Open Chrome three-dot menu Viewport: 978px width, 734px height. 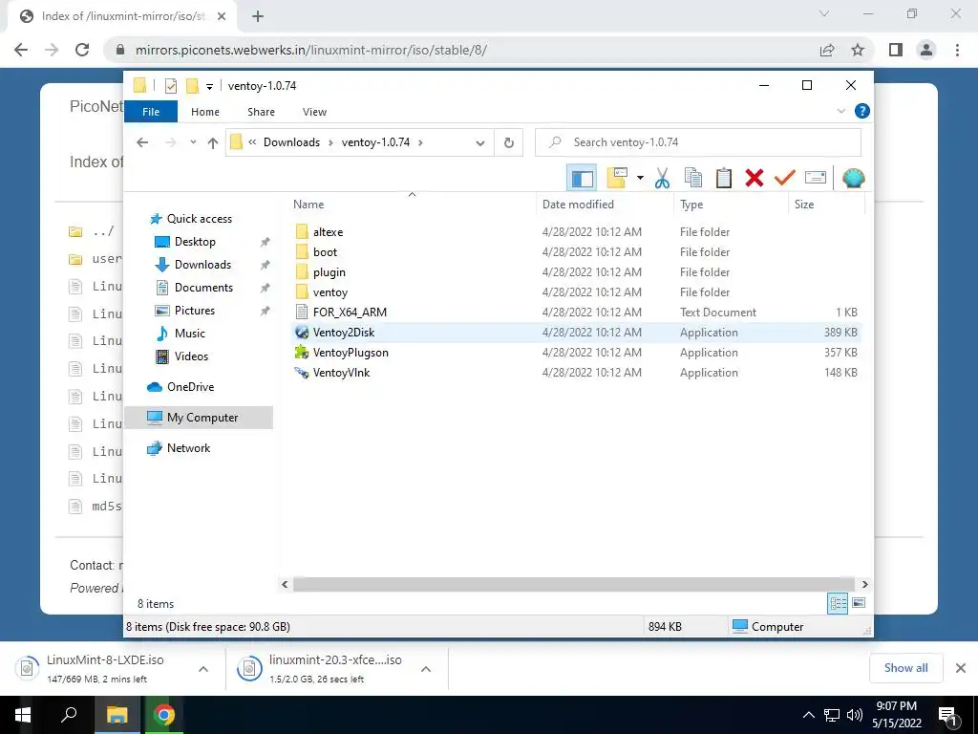tap(957, 50)
